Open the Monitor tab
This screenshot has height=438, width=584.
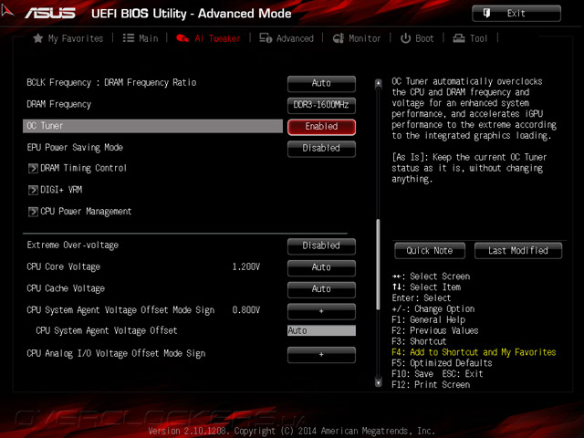(x=357, y=38)
